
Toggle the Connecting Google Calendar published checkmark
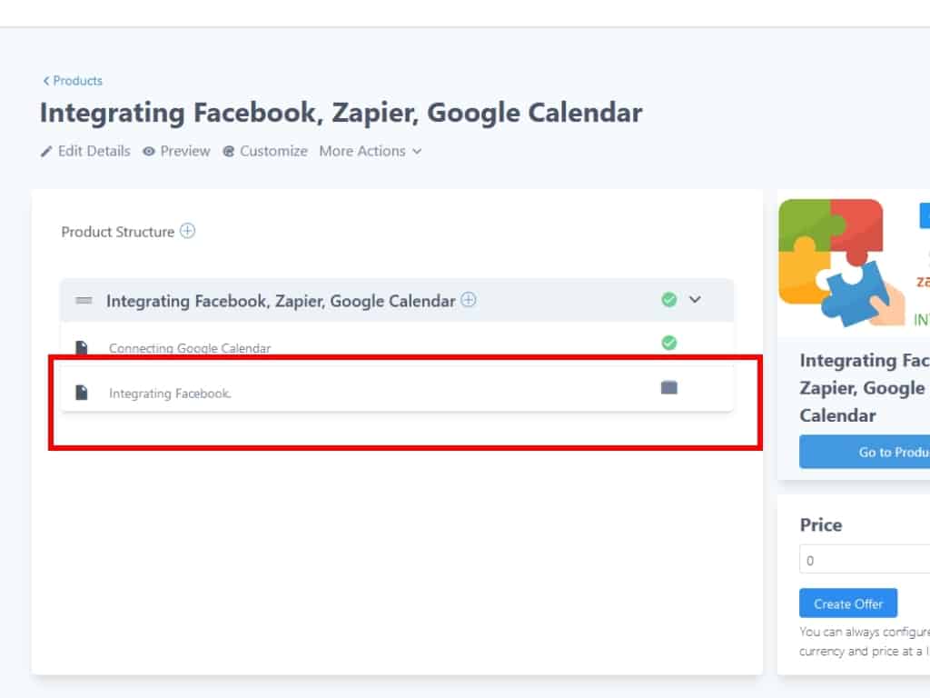[x=669, y=343]
